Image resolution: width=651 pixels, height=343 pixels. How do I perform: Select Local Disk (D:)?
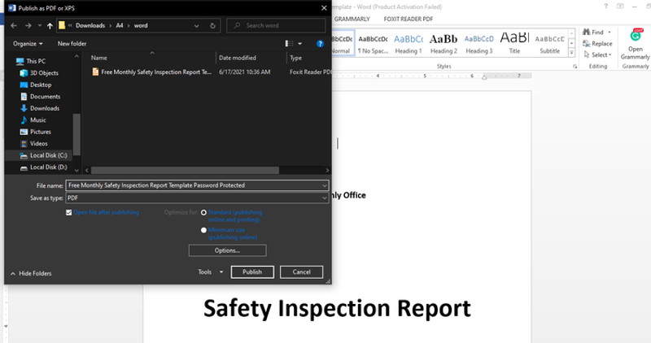(44, 167)
